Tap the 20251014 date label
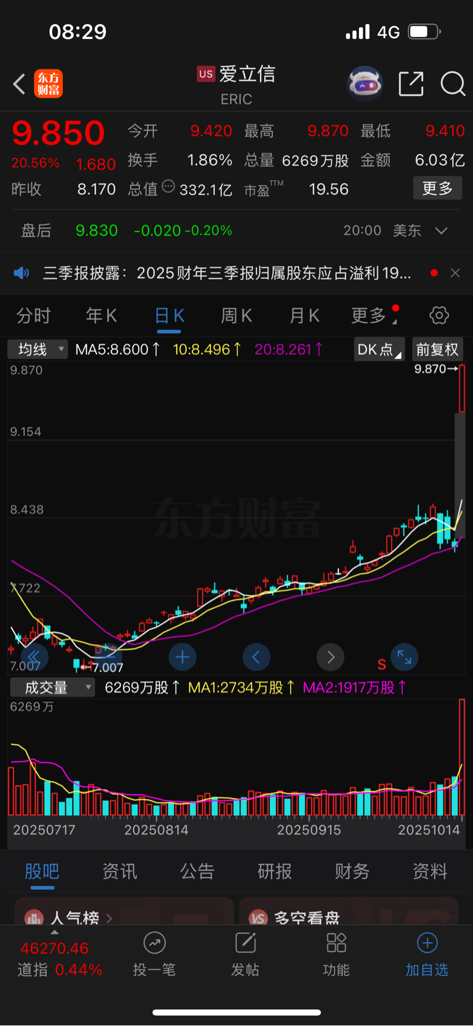The image size is (473, 1026). pos(429,830)
